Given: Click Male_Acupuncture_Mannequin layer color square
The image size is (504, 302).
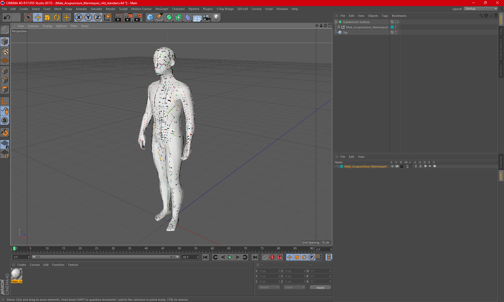Looking at the screenshot, I should pos(342,166).
